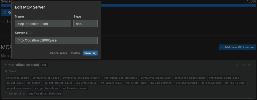Image resolution: width=257 pixels, height=100 pixels.
Task: Click the jira_delete_issue tool tag
Action: 136,83
